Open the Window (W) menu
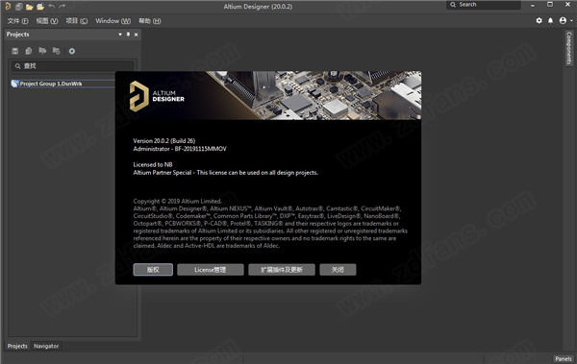The width and height of the screenshot is (577, 364). [113, 21]
